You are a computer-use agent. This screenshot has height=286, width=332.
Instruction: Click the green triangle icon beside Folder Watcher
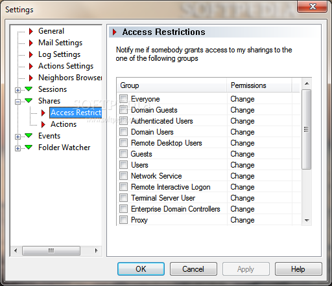pyautogui.click(x=29, y=147)
